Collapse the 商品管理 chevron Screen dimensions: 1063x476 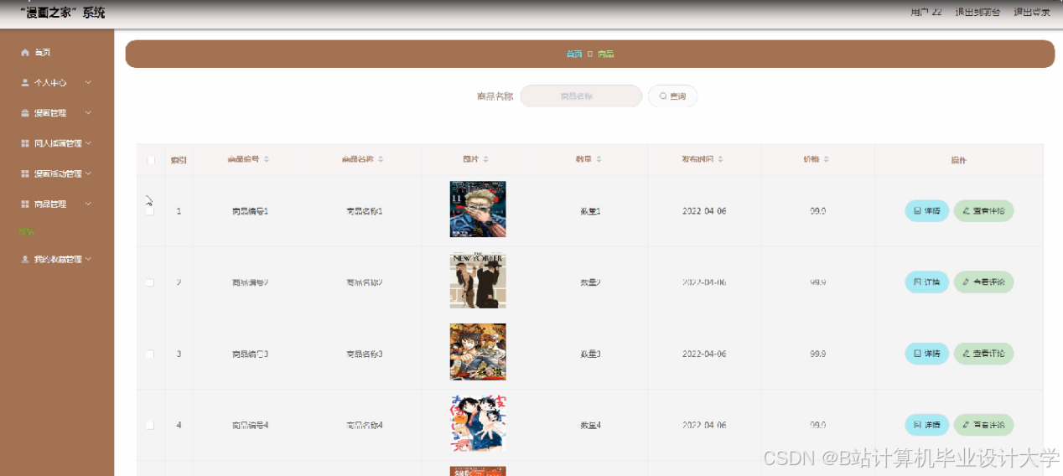[88, 204]
